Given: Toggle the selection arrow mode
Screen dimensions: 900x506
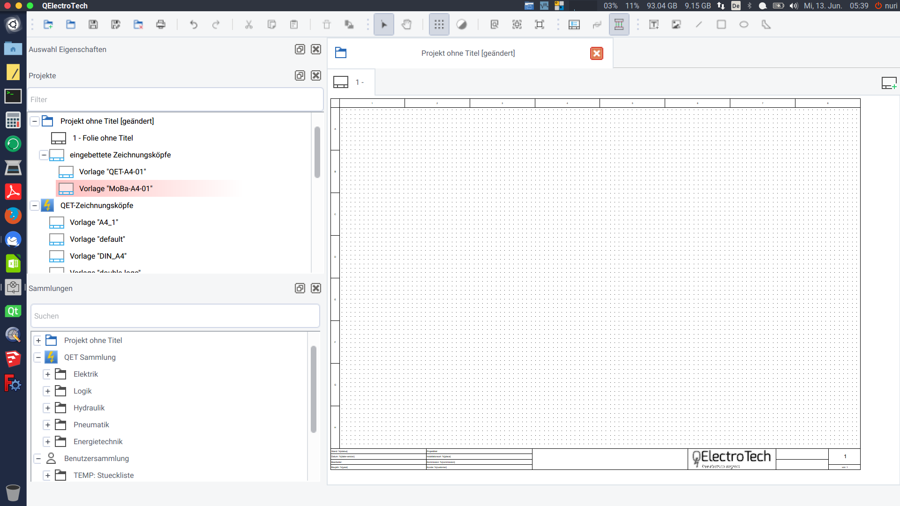Looking at the screenshot, I should (384, 25).
